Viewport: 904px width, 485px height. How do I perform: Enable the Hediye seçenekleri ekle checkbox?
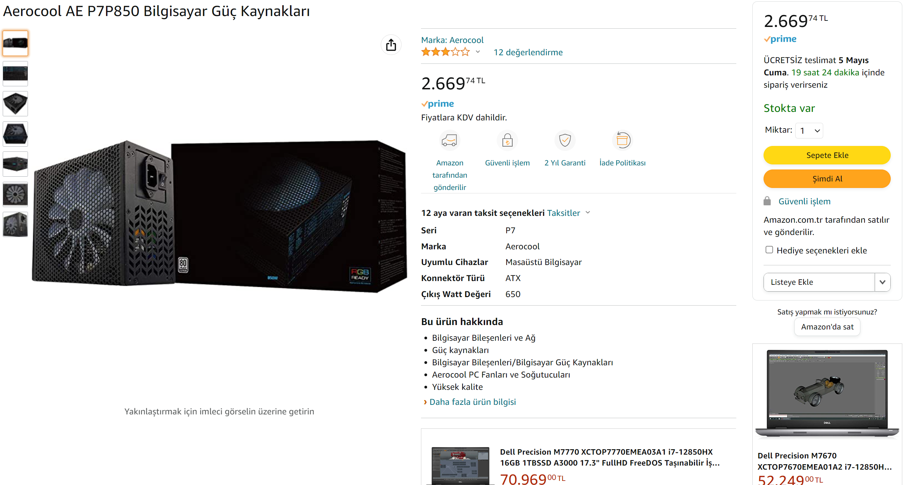pos(769,250)
